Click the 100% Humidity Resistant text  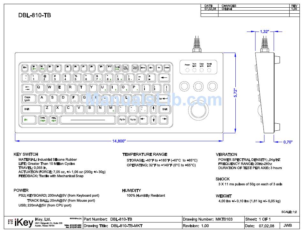tap(146, 195)
